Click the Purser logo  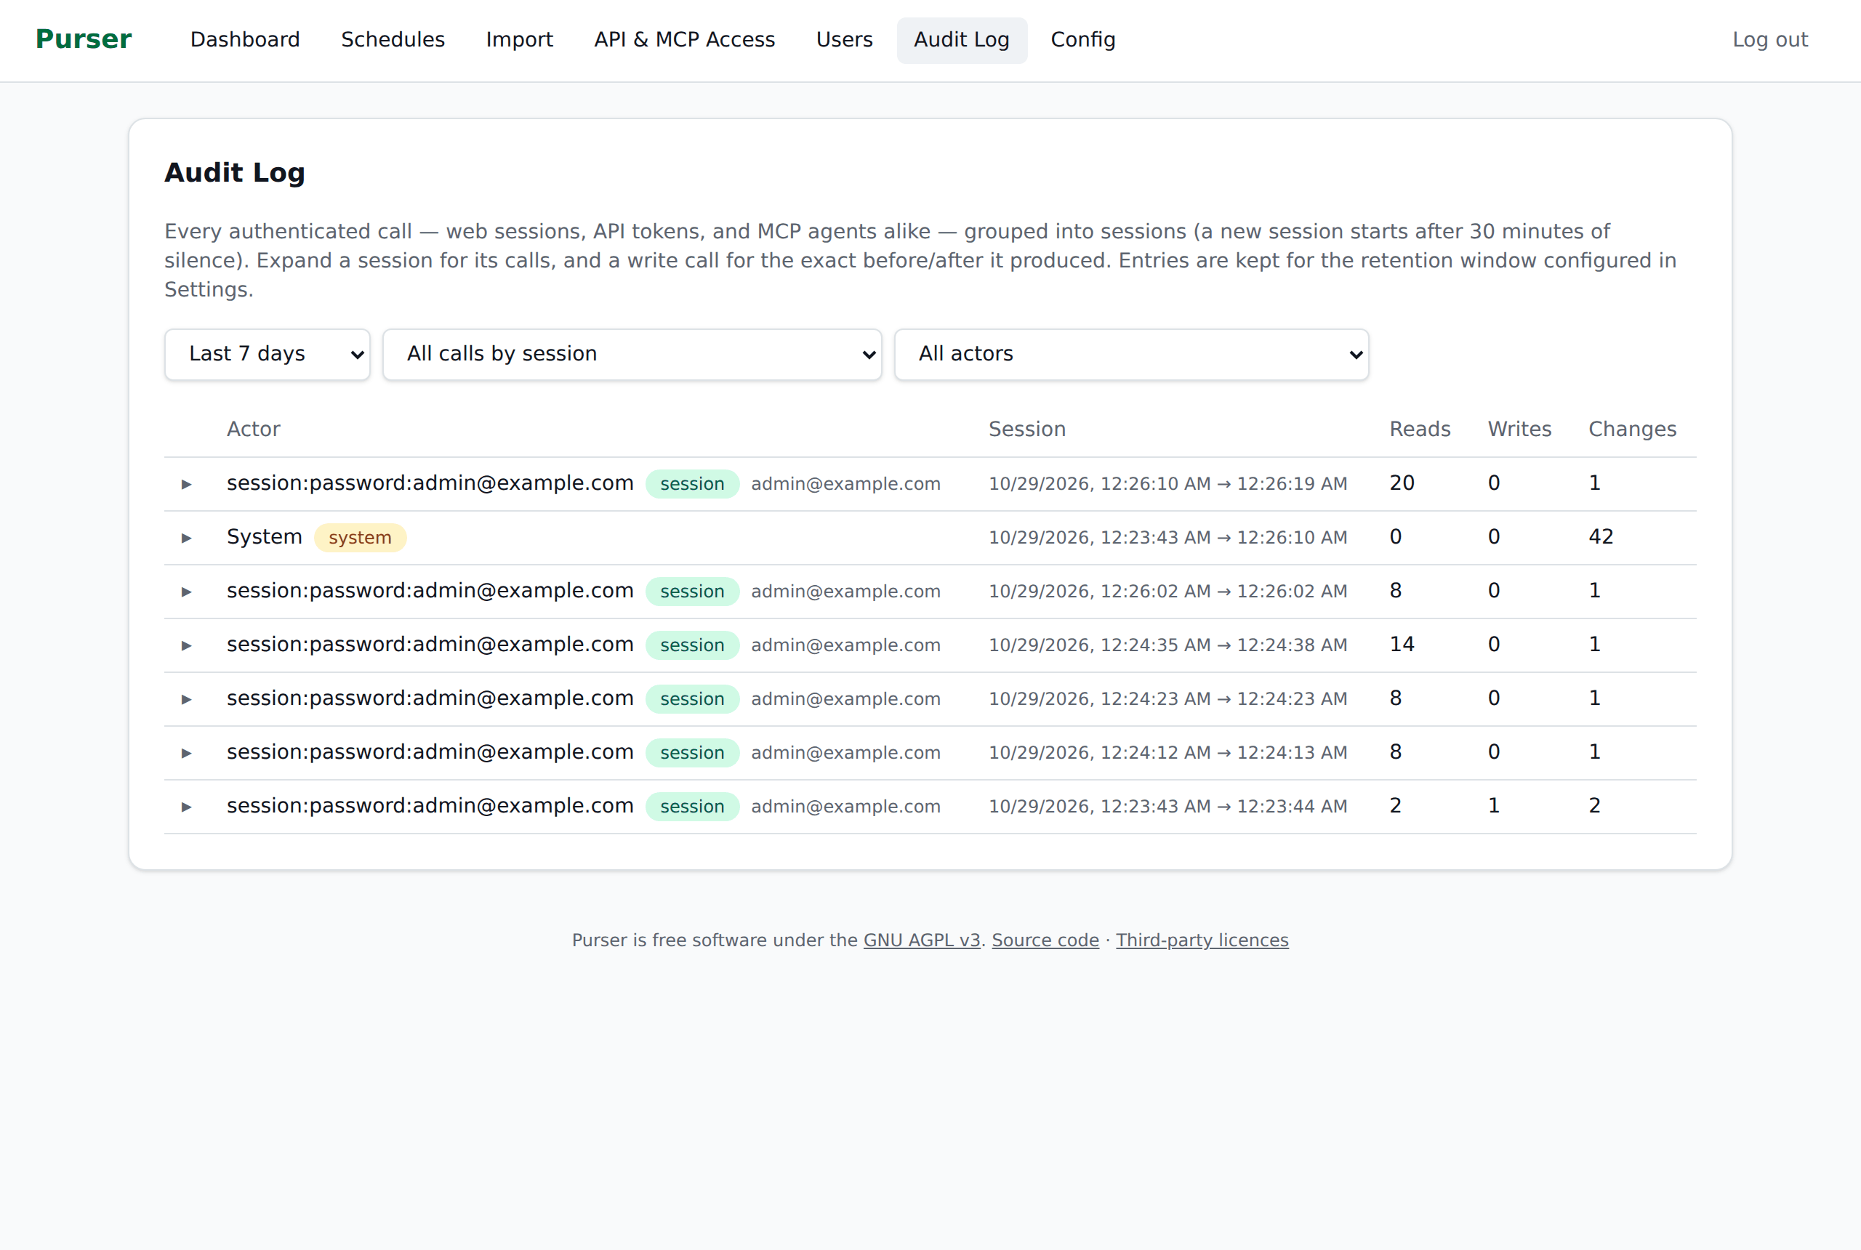[x=84, y=39]
